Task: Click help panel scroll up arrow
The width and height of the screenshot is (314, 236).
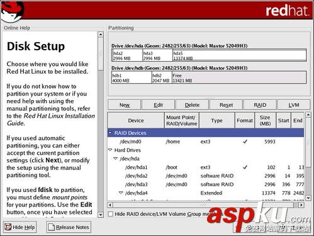Action: [101, 35]
